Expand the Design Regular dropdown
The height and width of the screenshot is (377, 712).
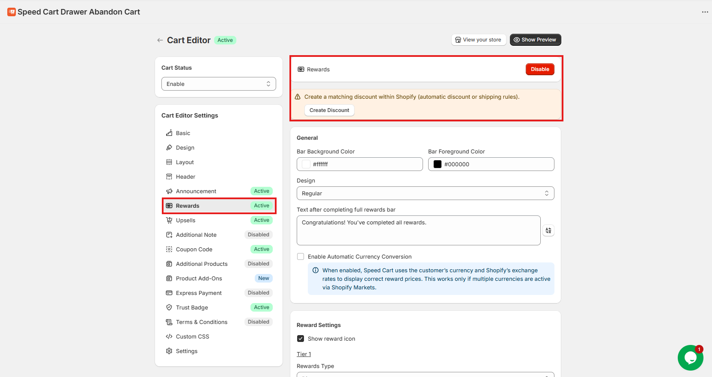(x=425, y=193)
